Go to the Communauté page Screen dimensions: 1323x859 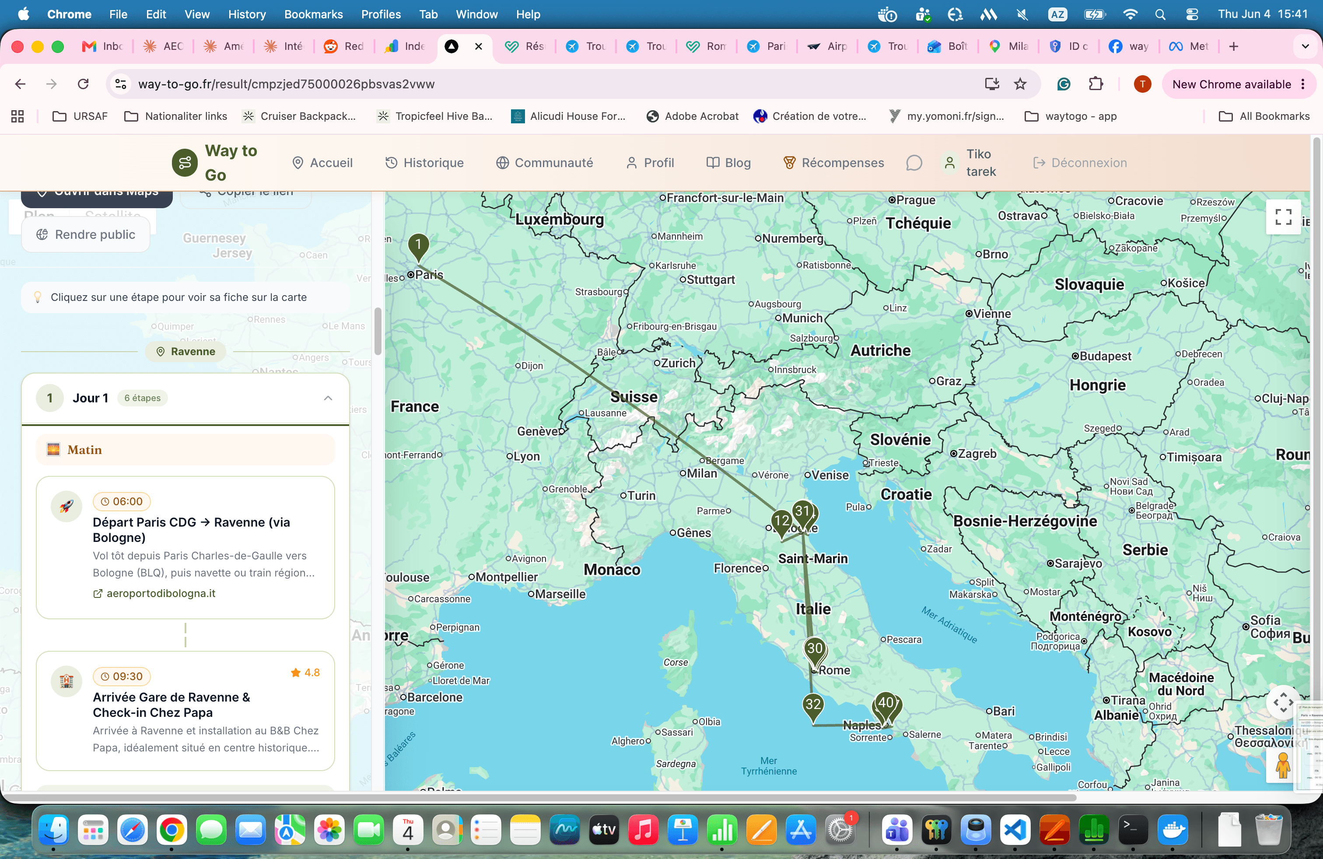click(545, 163)
